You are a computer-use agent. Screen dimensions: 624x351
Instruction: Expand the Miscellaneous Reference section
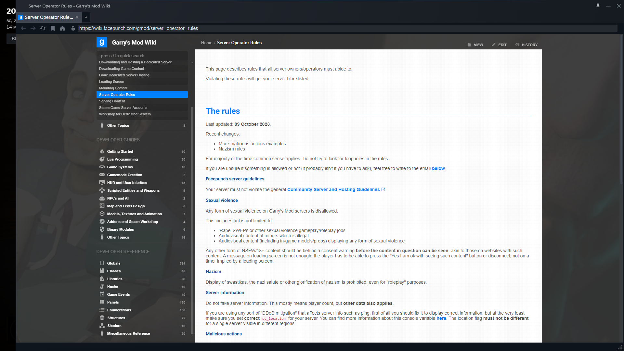pos(142,333)
